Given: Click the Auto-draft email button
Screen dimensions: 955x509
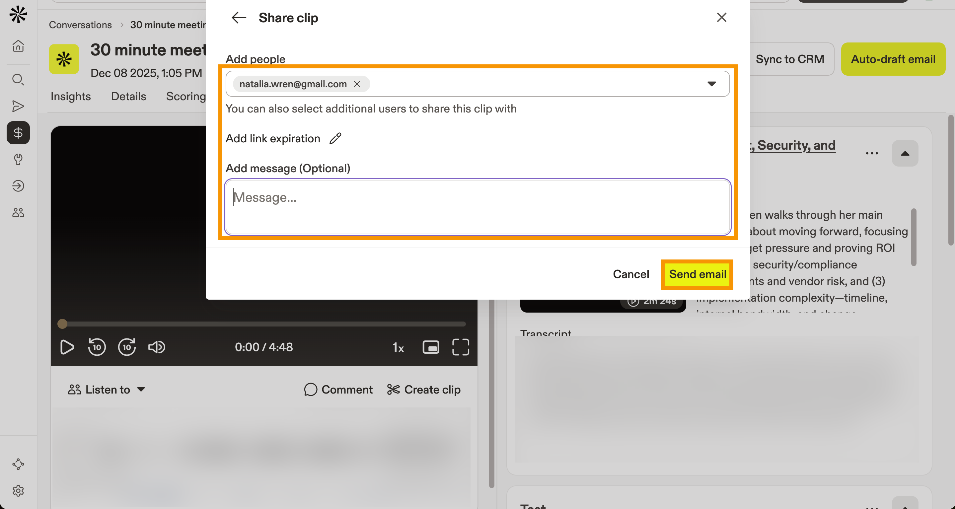Looking at the screenshot, I should point(893,59).
